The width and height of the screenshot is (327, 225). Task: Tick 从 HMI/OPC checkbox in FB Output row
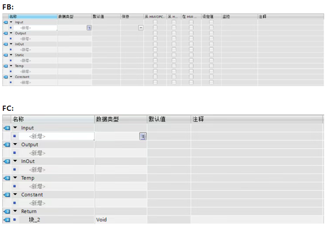[x=155, y=33]
